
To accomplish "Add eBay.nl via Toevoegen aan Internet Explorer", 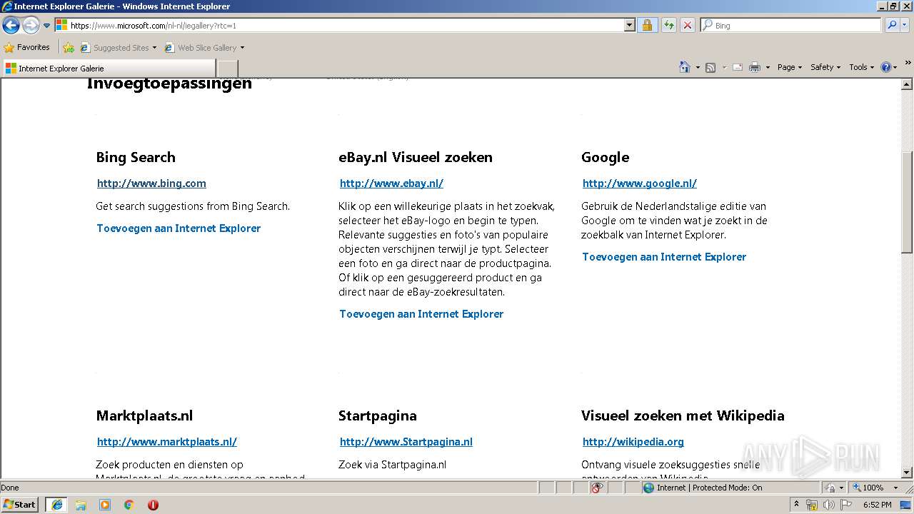I will 421,314.
